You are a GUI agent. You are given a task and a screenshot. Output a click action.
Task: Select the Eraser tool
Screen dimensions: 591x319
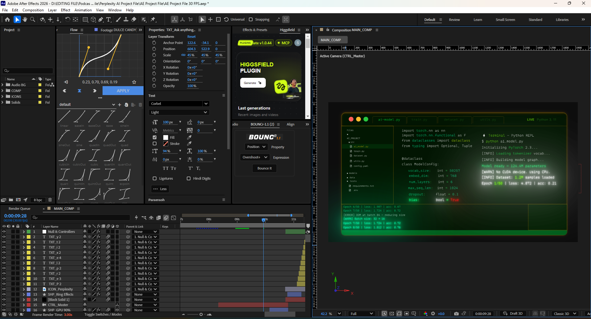pos(134,19)
